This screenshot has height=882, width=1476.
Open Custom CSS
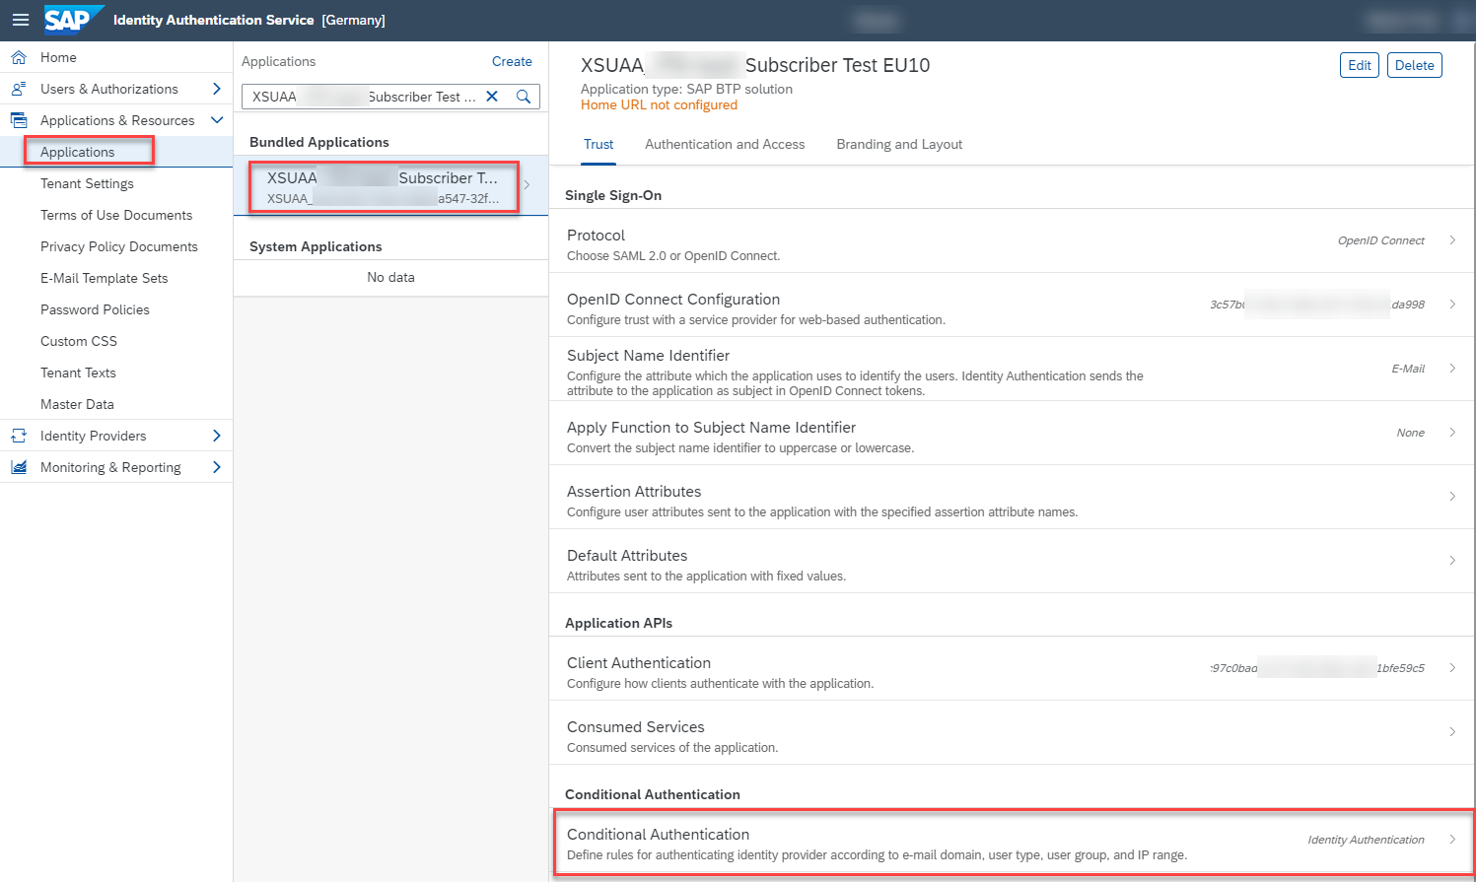116,341
